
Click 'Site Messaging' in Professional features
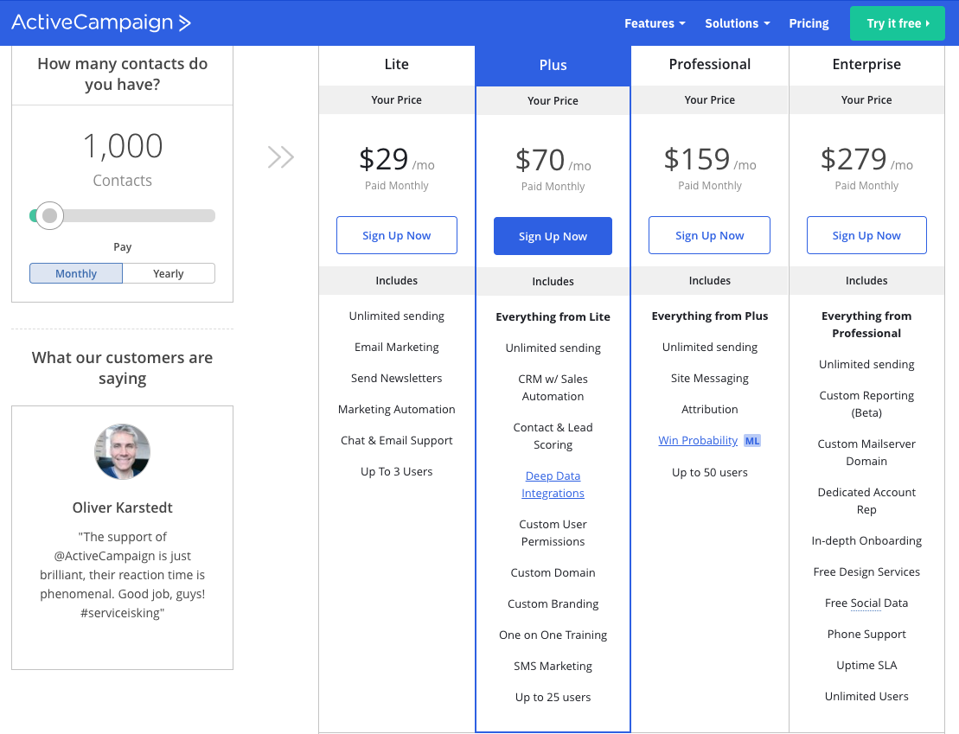tap(709, 378)
